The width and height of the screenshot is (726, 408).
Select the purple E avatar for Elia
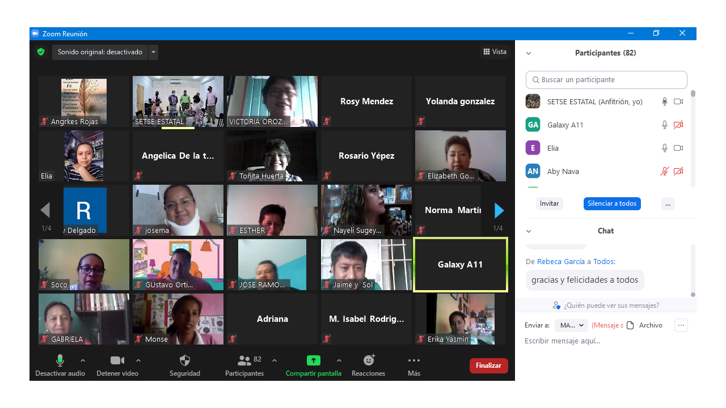(x=533, y=148)
